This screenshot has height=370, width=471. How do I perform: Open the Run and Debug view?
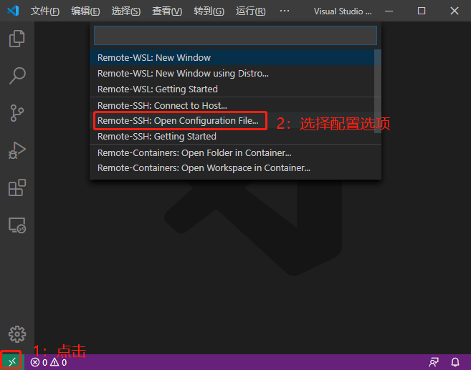pos(16,150)
